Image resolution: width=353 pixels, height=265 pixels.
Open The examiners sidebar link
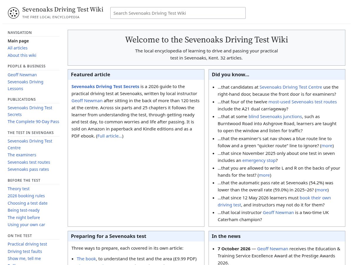tap(22, 155)
